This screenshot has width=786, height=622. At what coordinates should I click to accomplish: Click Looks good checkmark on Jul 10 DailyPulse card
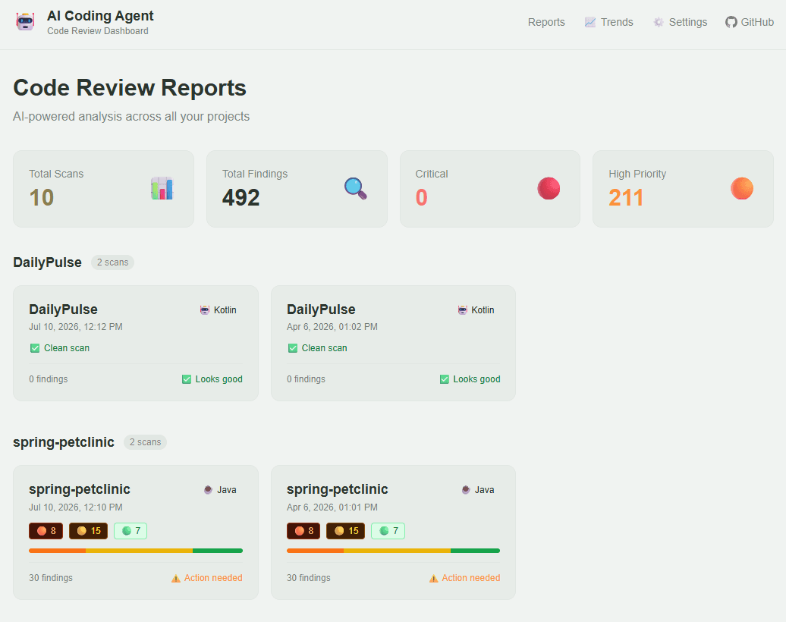click(187, 379)
